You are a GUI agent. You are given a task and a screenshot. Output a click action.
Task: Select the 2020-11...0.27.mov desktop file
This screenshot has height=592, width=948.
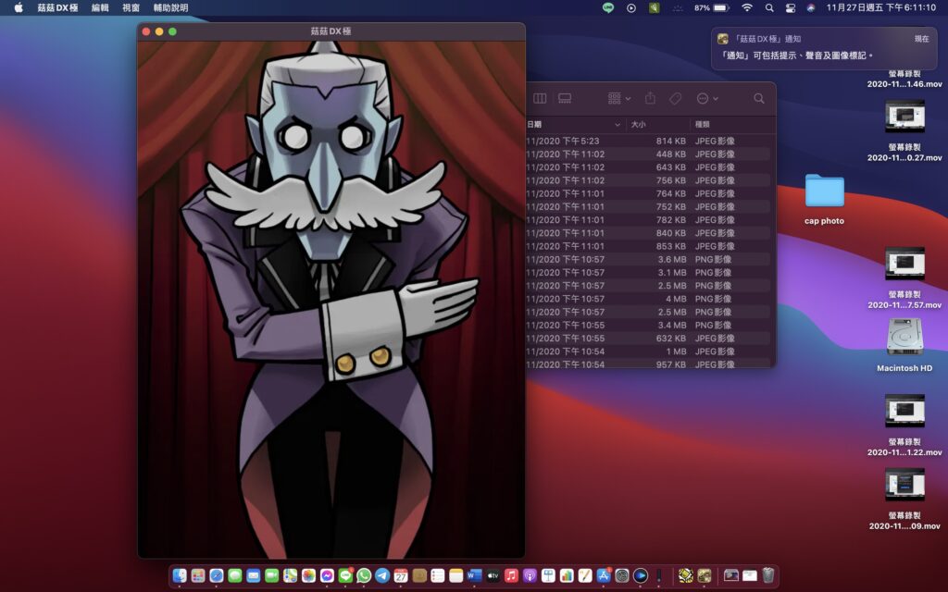(x=904, y=129)
